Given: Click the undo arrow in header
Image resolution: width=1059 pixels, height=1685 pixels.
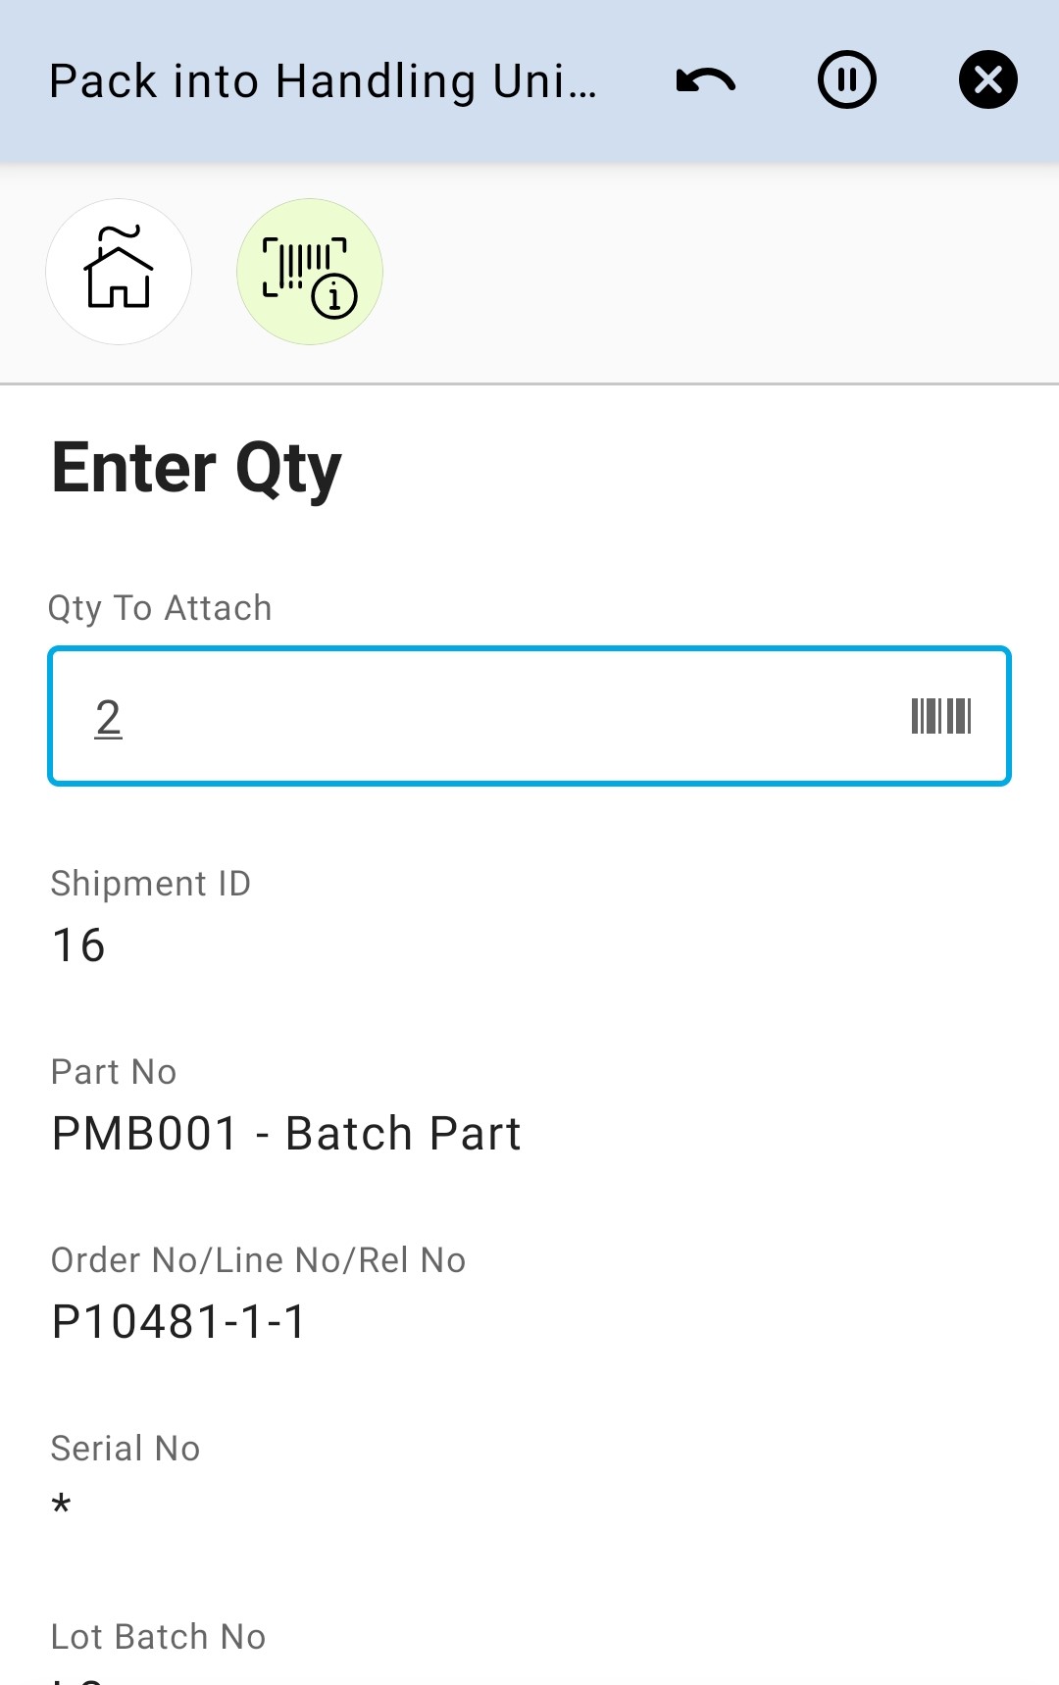Looking at the screenshot, I should click(x=706, y=80).
